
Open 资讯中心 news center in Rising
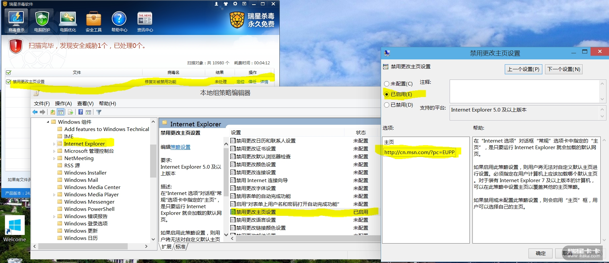[145, 21]
